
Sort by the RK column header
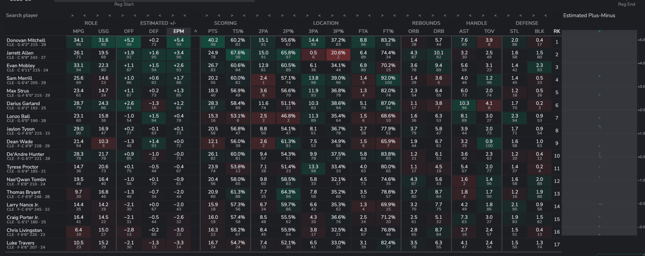(557, 31)
